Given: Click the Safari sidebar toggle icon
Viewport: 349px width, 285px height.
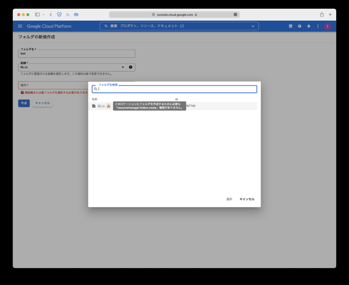Looking at the screenshot, I should pyautogui.click(x=37, y=15).
